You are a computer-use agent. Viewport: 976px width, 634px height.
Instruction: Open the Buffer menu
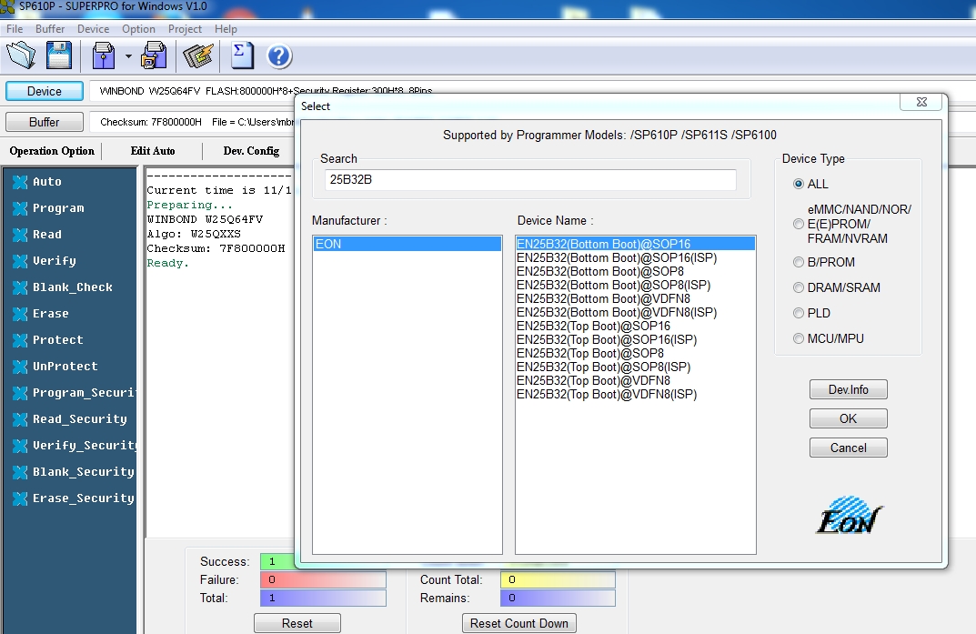point(50,29)
